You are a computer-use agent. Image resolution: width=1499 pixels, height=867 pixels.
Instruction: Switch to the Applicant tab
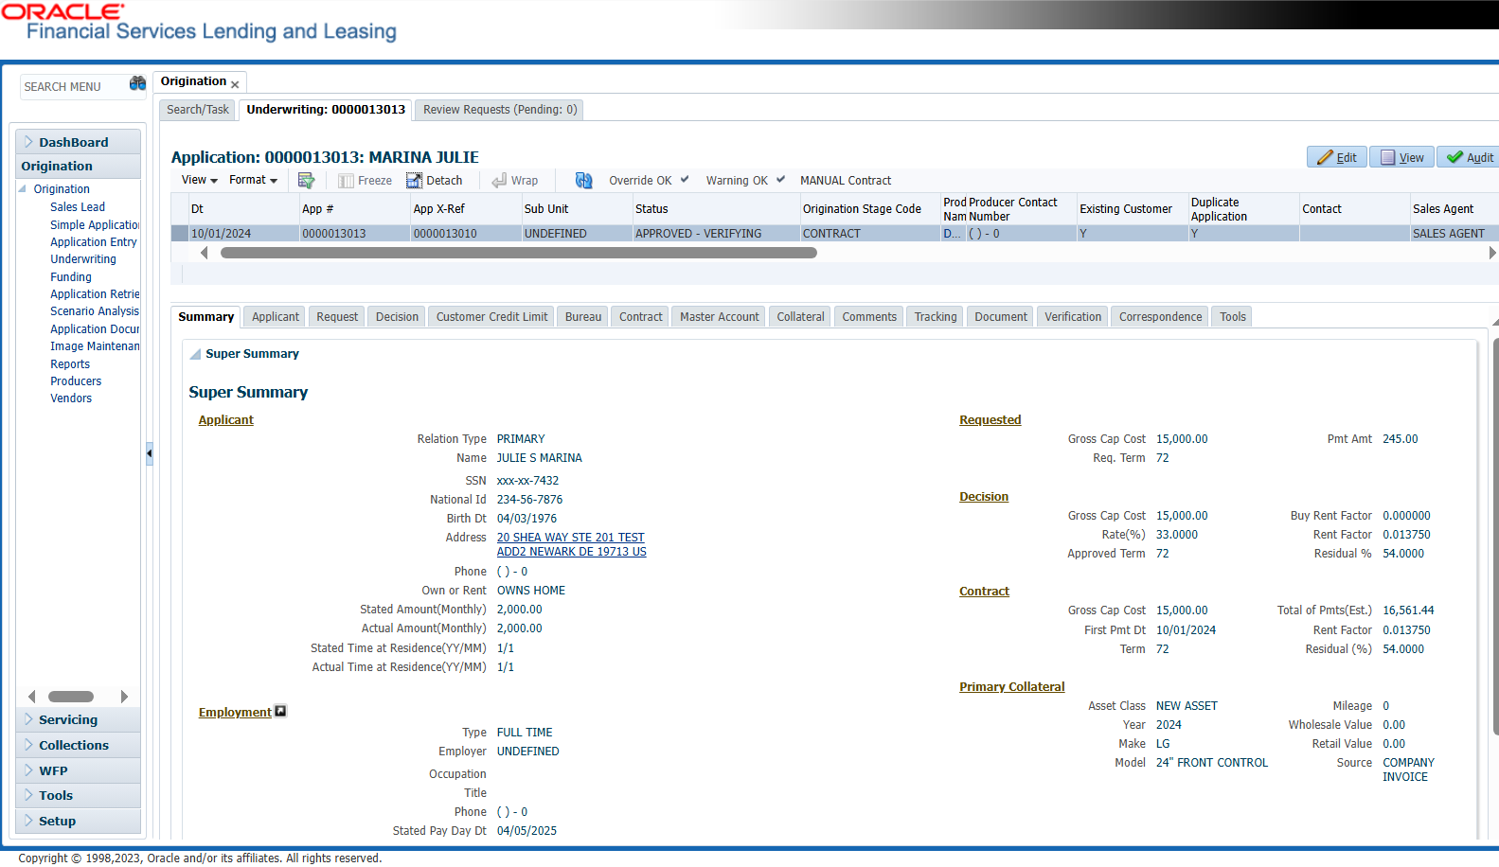[x=276, y=317]
